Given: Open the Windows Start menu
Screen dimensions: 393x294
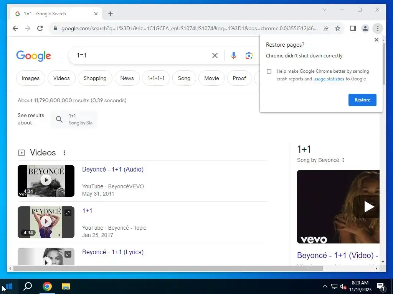Looking at the screenshot, I should [9, 286].
